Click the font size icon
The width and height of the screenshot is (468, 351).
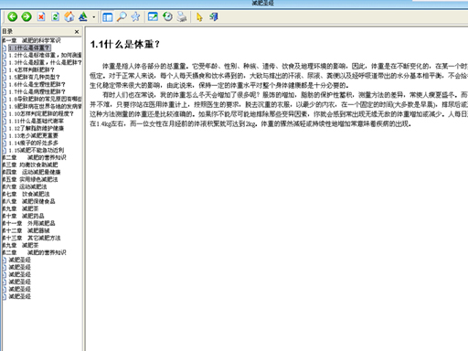tap(83, 16)
